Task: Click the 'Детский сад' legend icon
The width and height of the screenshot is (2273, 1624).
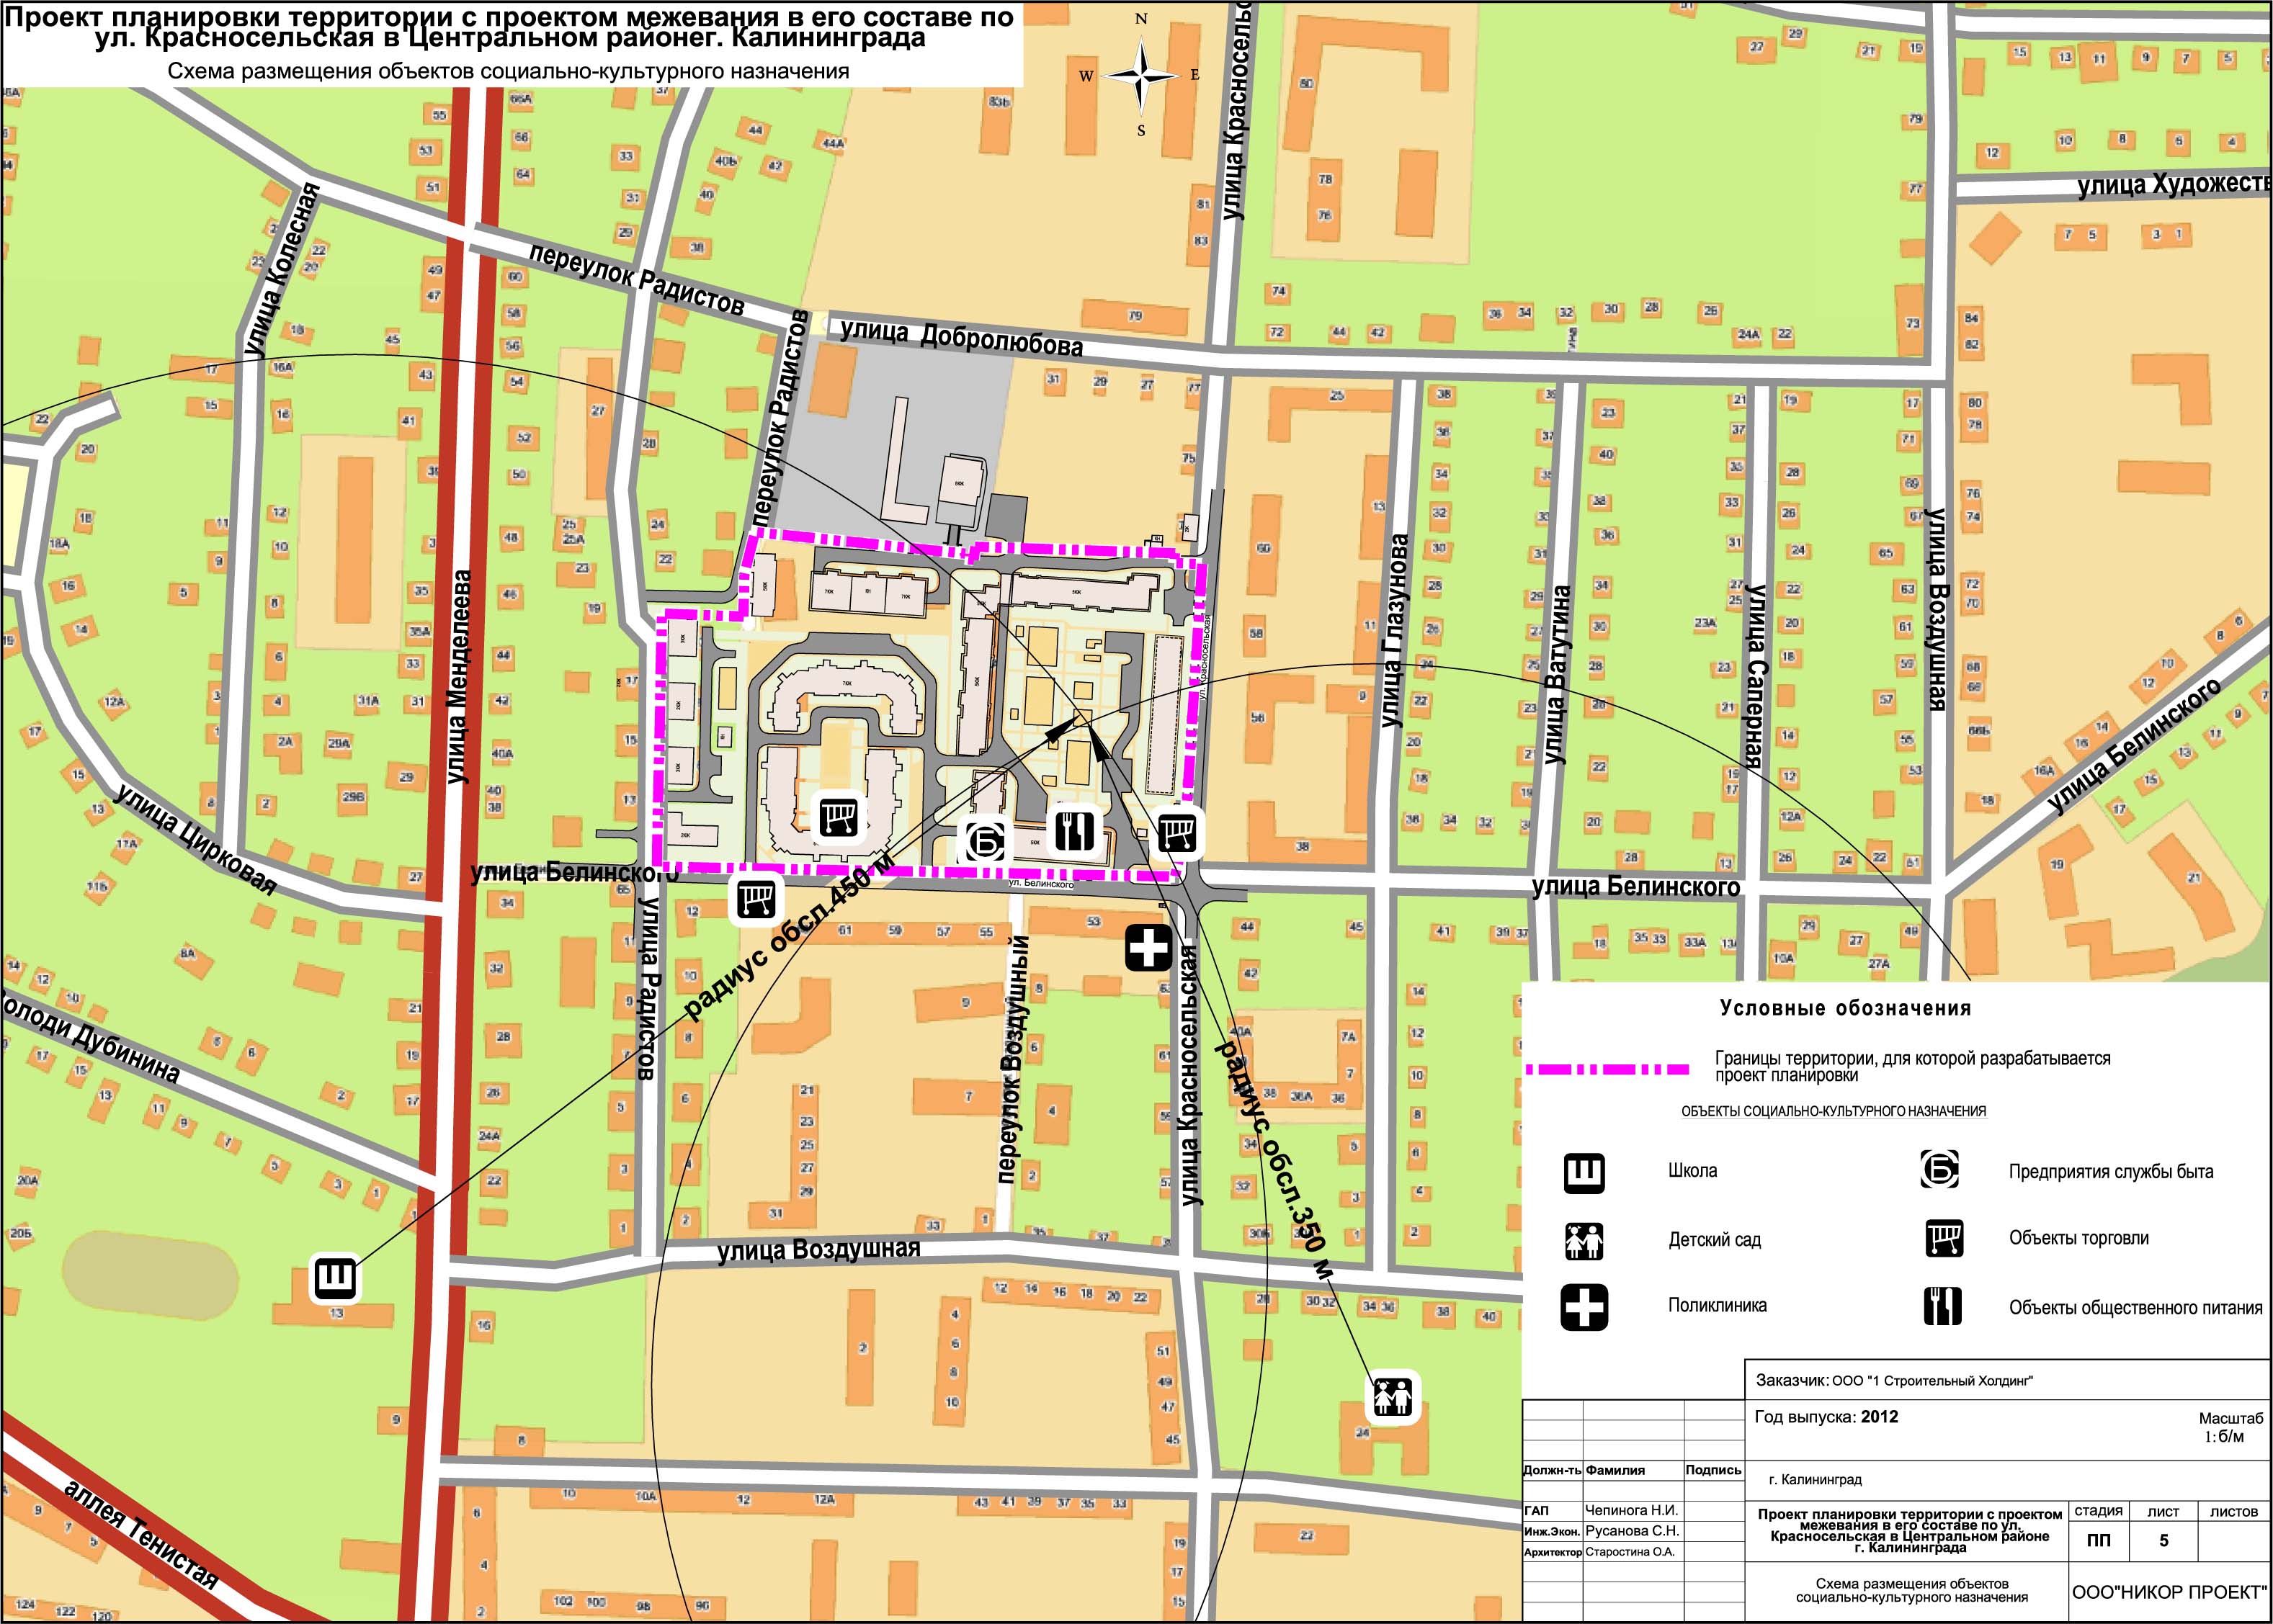Action: pos(1584,1241)
